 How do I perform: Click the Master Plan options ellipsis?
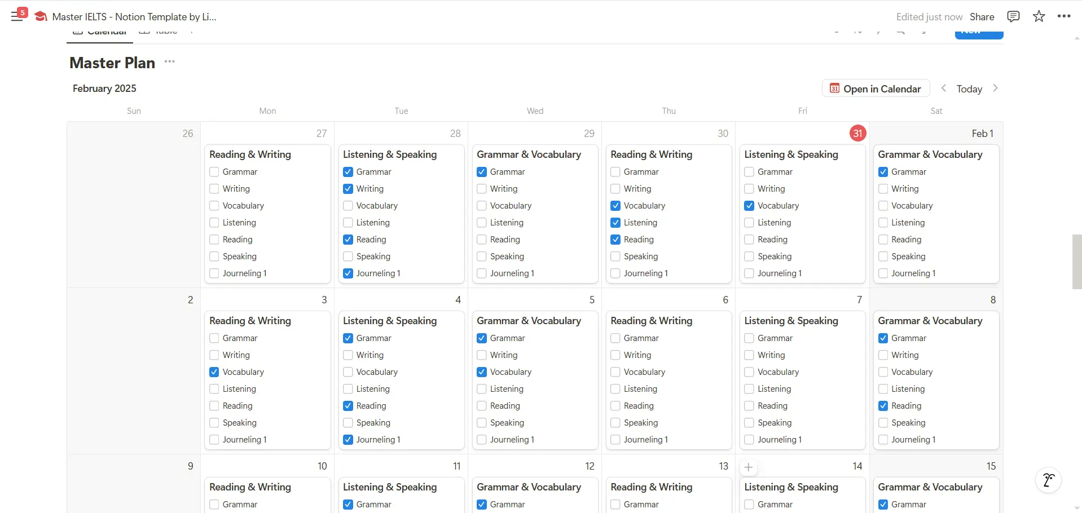169,61
